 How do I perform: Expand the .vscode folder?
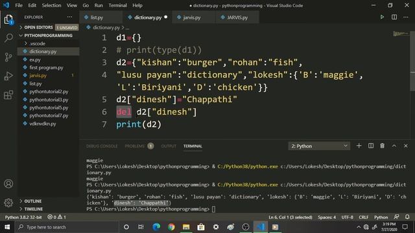[49, 43]
